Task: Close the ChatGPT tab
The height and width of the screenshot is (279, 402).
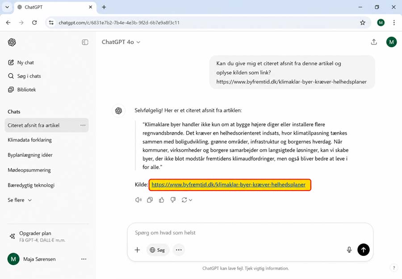Action: (x=91, y=7)
